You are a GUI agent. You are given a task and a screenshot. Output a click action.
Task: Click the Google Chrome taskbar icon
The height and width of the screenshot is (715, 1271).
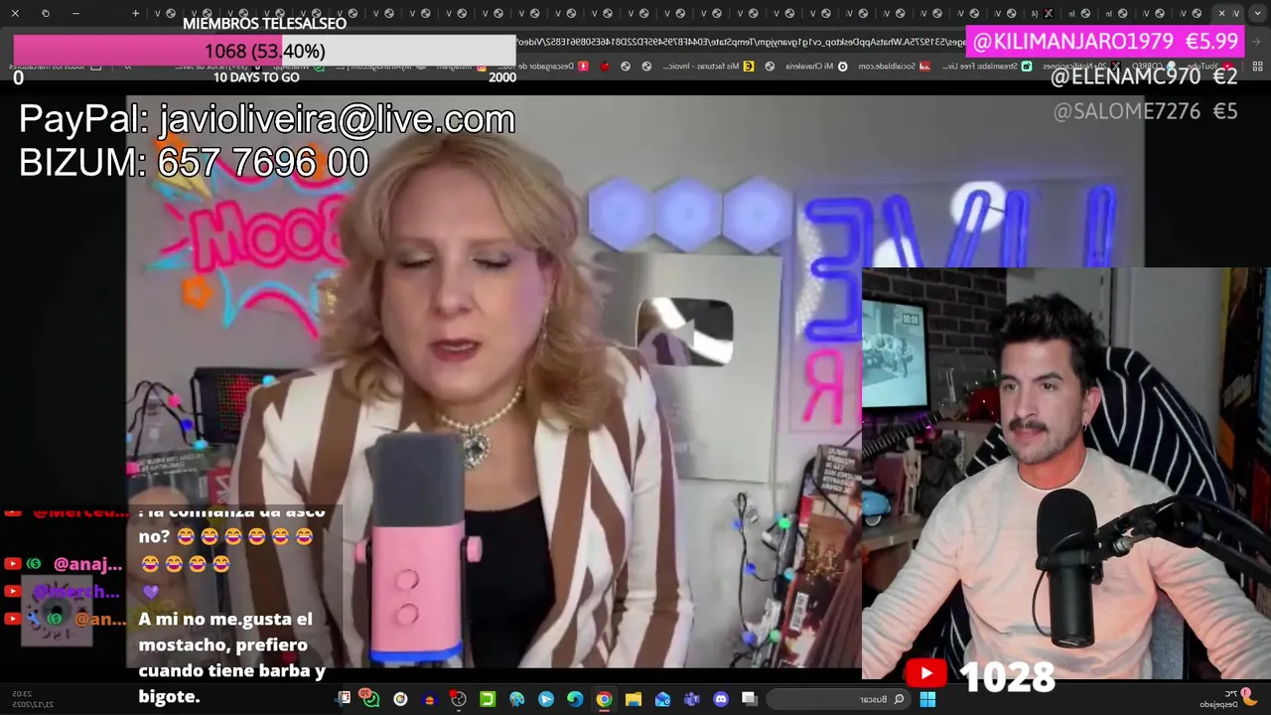click(604, 699)
